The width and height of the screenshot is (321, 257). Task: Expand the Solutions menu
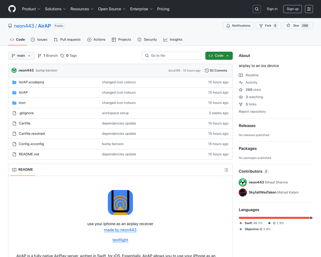(x=55, y=9)
